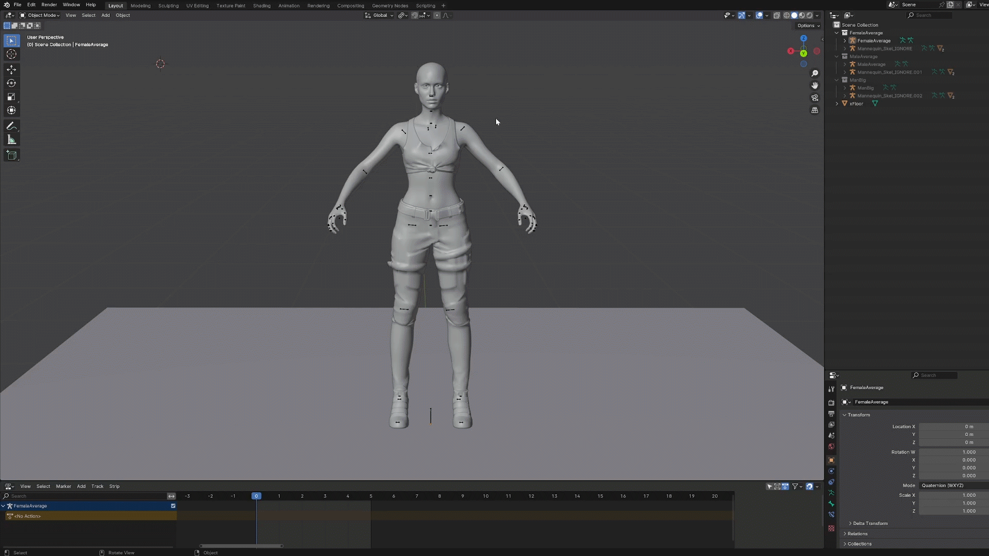The width and height of the screenshot is (989, 556).
Task: Click the Cursor tool icon
Action: click(11, 55)
